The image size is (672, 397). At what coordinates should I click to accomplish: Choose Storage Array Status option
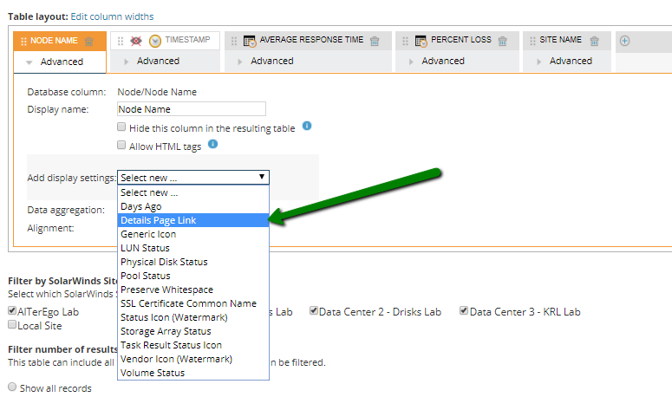tap(193, 331)
